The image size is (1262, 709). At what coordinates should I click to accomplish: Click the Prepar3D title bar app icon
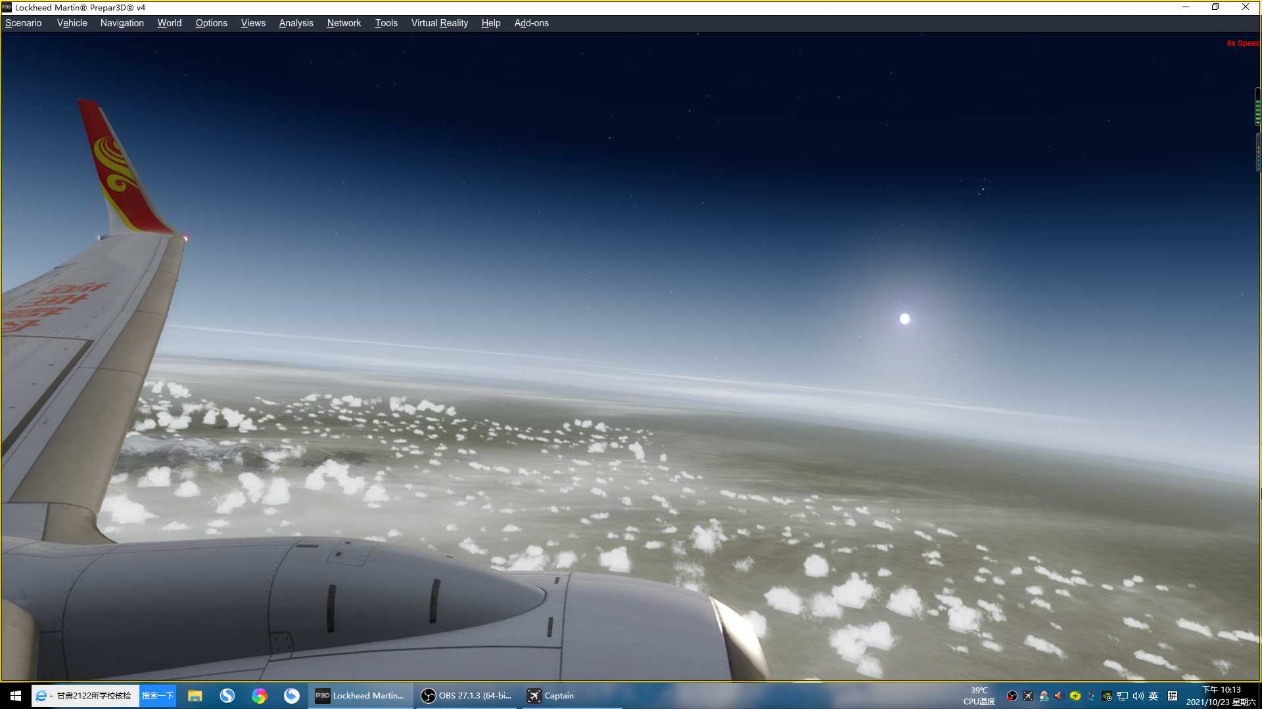coord(7,8)
